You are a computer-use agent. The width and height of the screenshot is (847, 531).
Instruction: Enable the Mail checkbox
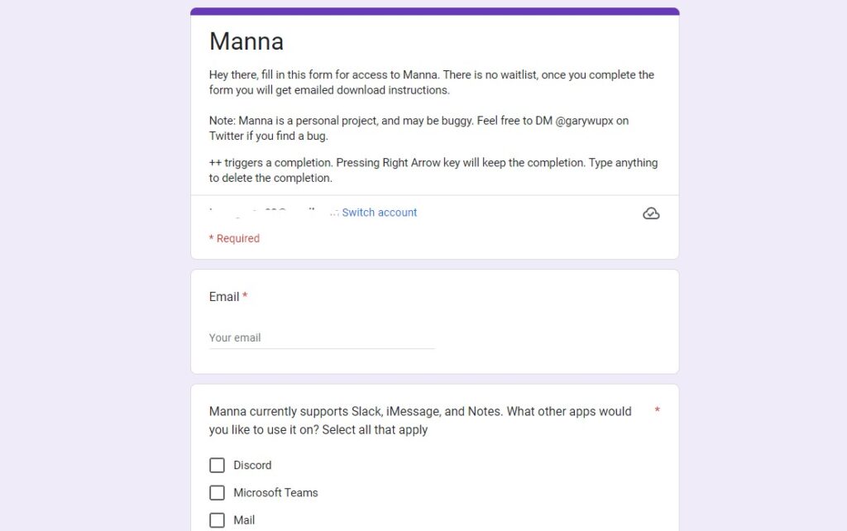(x=217, y=520)
